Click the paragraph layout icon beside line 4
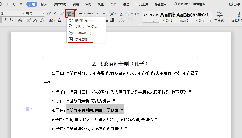 coord(28,109)
